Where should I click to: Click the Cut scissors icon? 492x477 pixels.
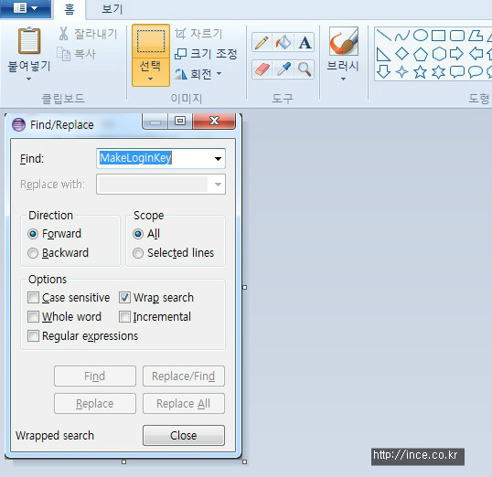(x=64, y=34)
